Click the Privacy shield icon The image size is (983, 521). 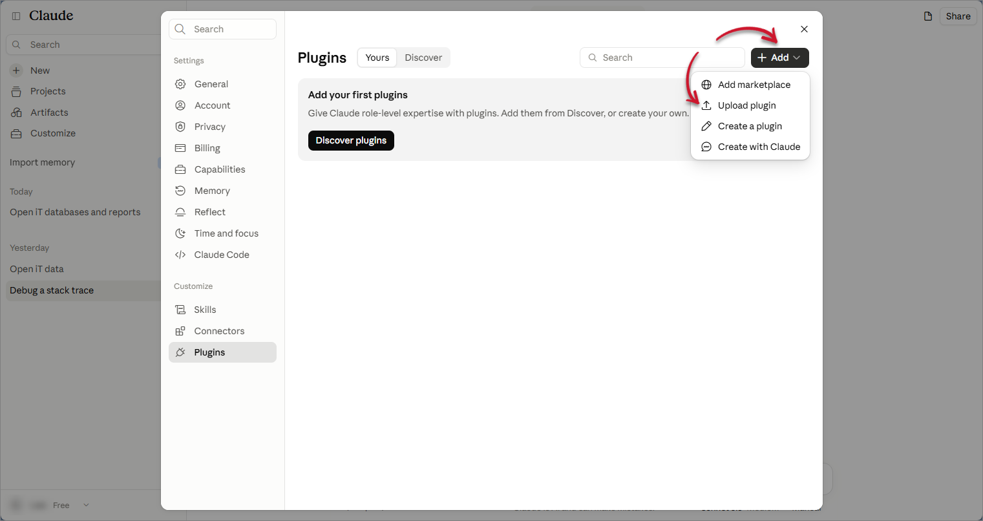click(180, 127)
